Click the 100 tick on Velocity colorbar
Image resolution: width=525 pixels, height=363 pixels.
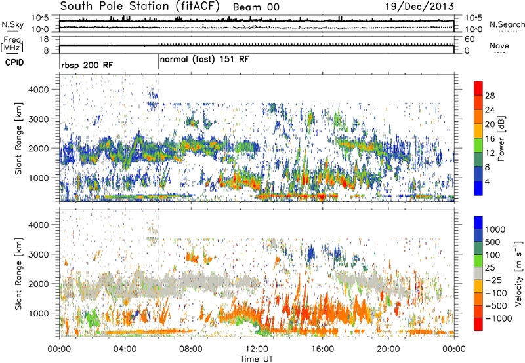(493, 255)
